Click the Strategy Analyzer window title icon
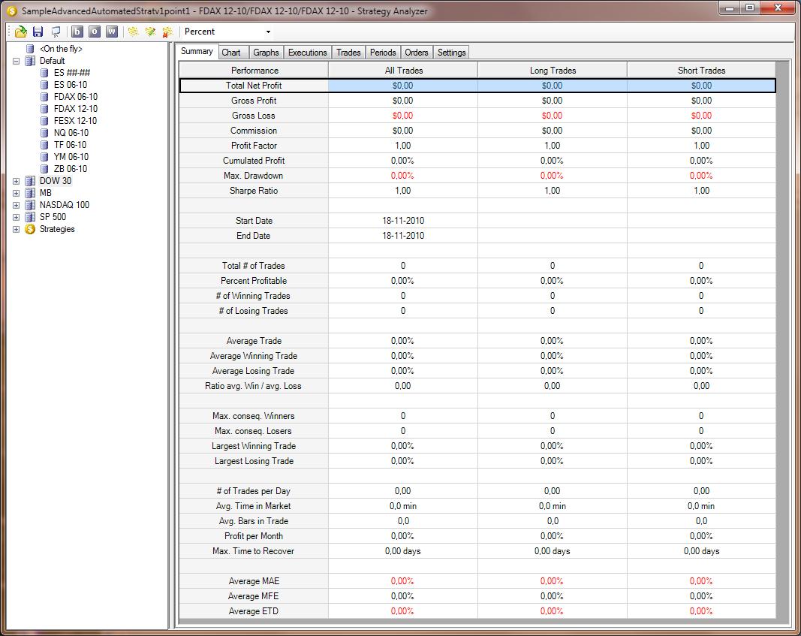Screen dimensions: 801x636 (12, 11)
